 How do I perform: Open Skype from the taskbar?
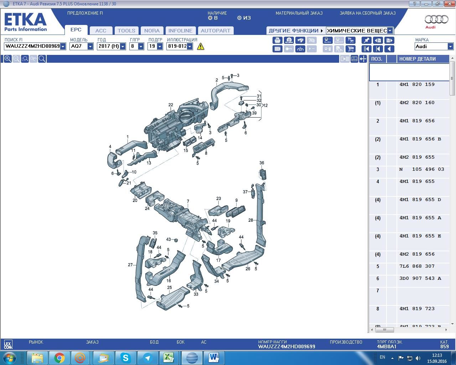click(125, 358)
